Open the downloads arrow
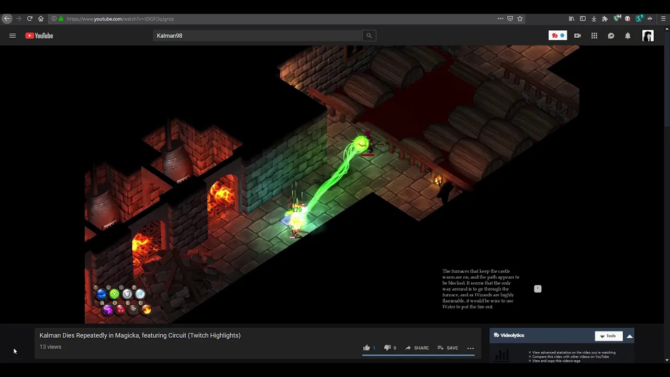The height and width of the screenshot is (377, 670). pos(594,18)
